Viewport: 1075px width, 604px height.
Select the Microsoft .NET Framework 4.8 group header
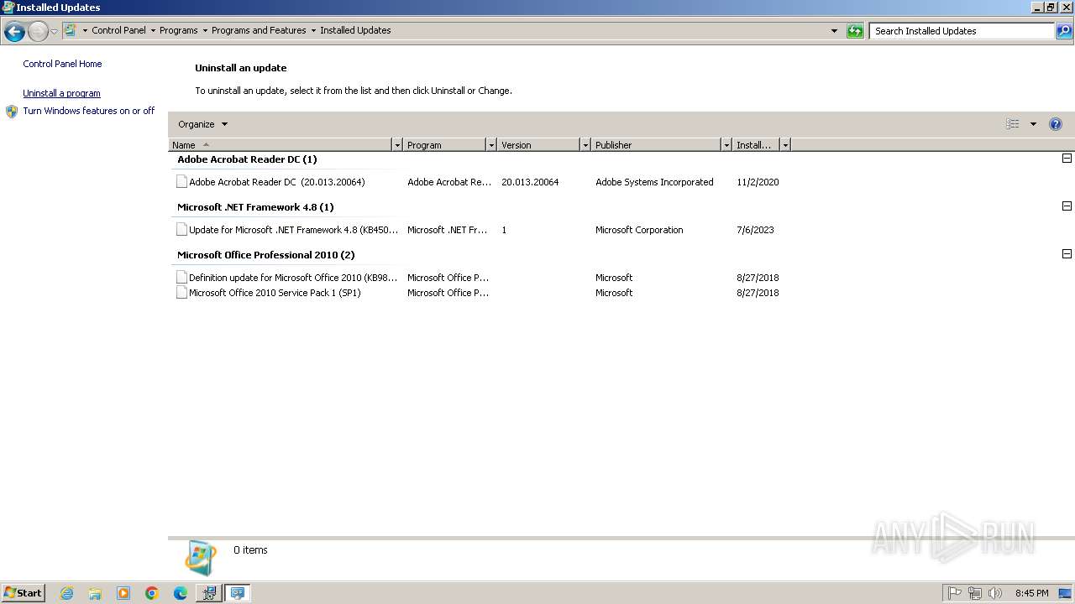[x=255, y=207]
